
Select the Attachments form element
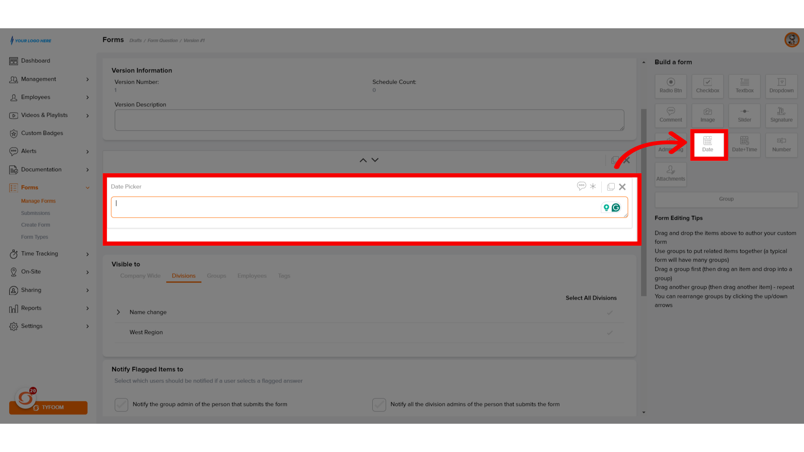(670, 173)
